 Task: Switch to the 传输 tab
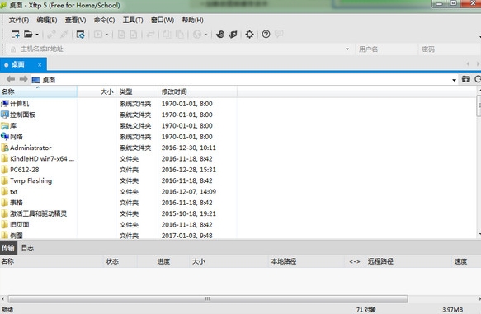[8, 247]
